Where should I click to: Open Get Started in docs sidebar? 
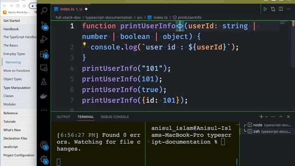pyautogui.click(x=12, y=21)
